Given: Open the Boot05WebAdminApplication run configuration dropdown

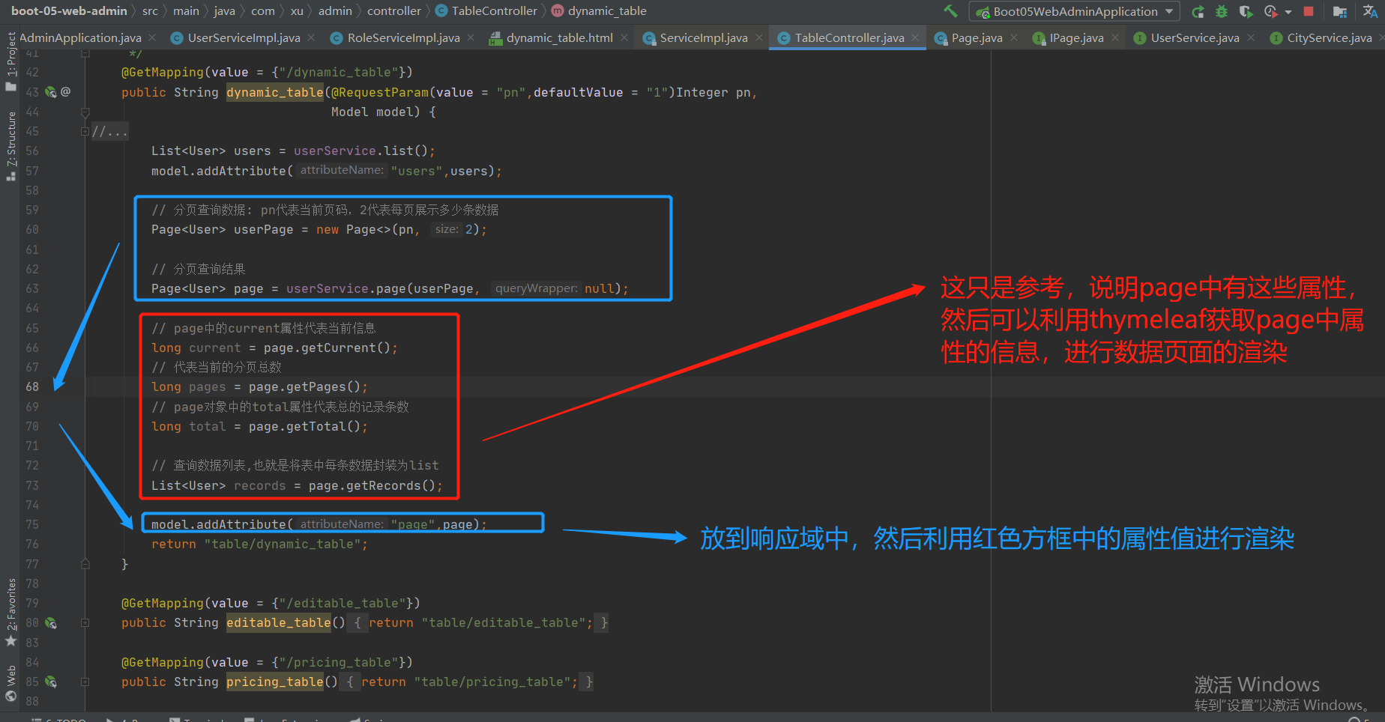Looking at the screenshot, I should click(x=1075, y=11).
